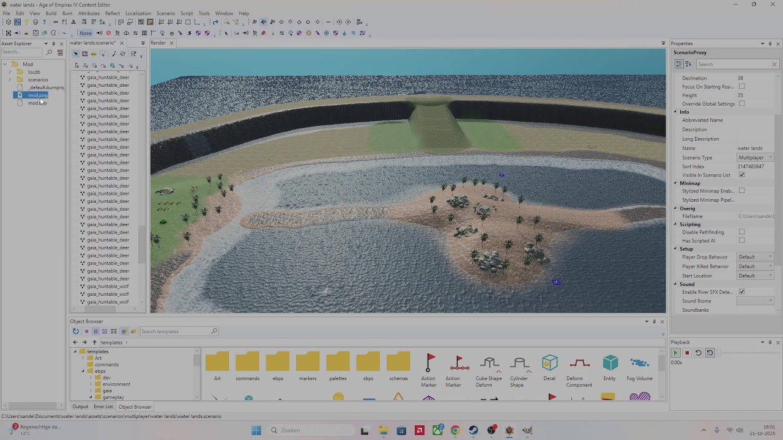Viewport: 783px width, 440px height.
Task: Switch to the Error List tab
Action: pyautogui.click(x=103, y=406)
